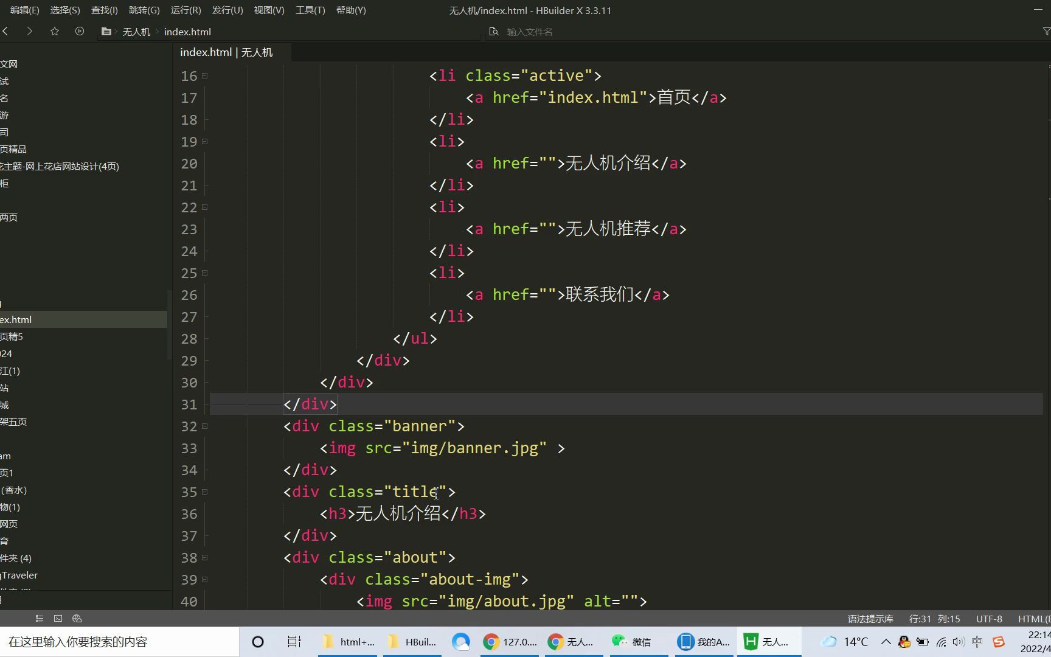Open the 跳转(G) menu
The width and height of the screenshot is (1051, 657).
click(x=144, y=10)
